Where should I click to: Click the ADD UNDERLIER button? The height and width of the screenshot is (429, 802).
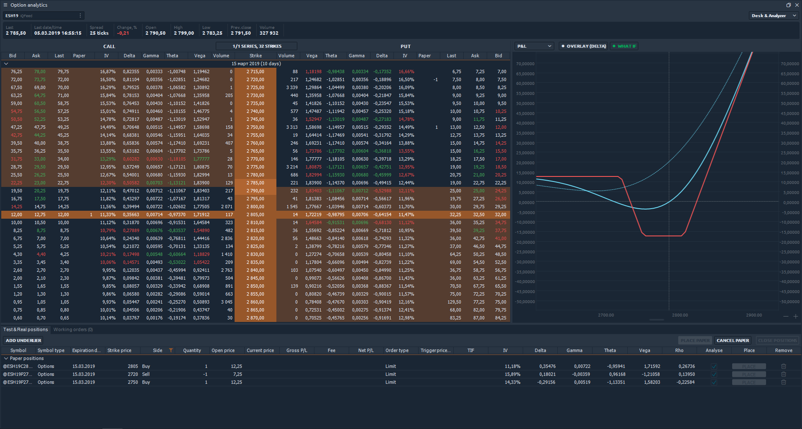pyautogui.click(x=23, y=340)
